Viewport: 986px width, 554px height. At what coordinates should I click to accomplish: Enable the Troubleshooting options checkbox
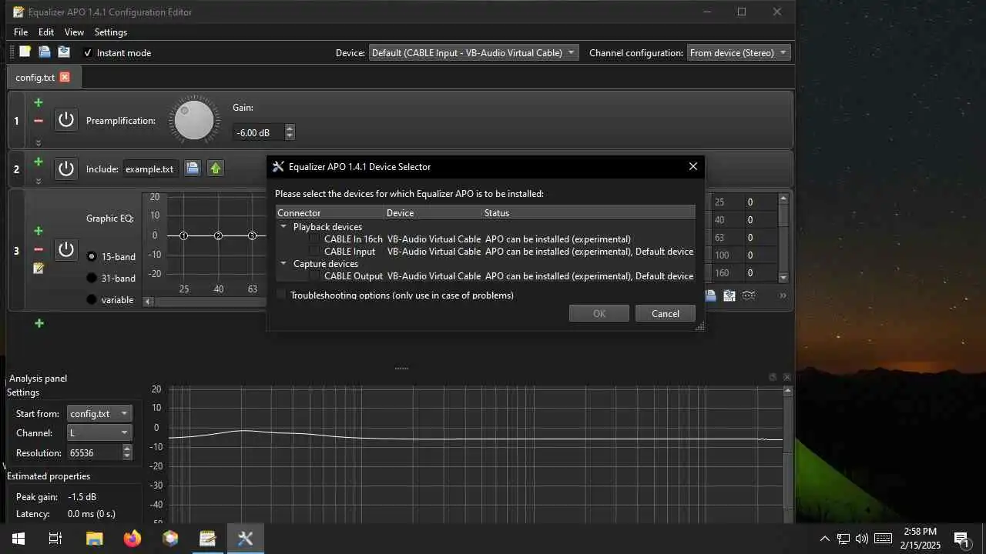click(x=282, y=295)
